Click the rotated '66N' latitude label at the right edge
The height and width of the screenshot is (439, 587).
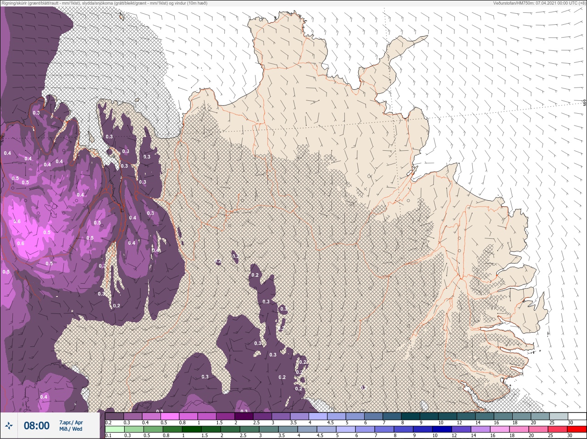tap(585, 104)
